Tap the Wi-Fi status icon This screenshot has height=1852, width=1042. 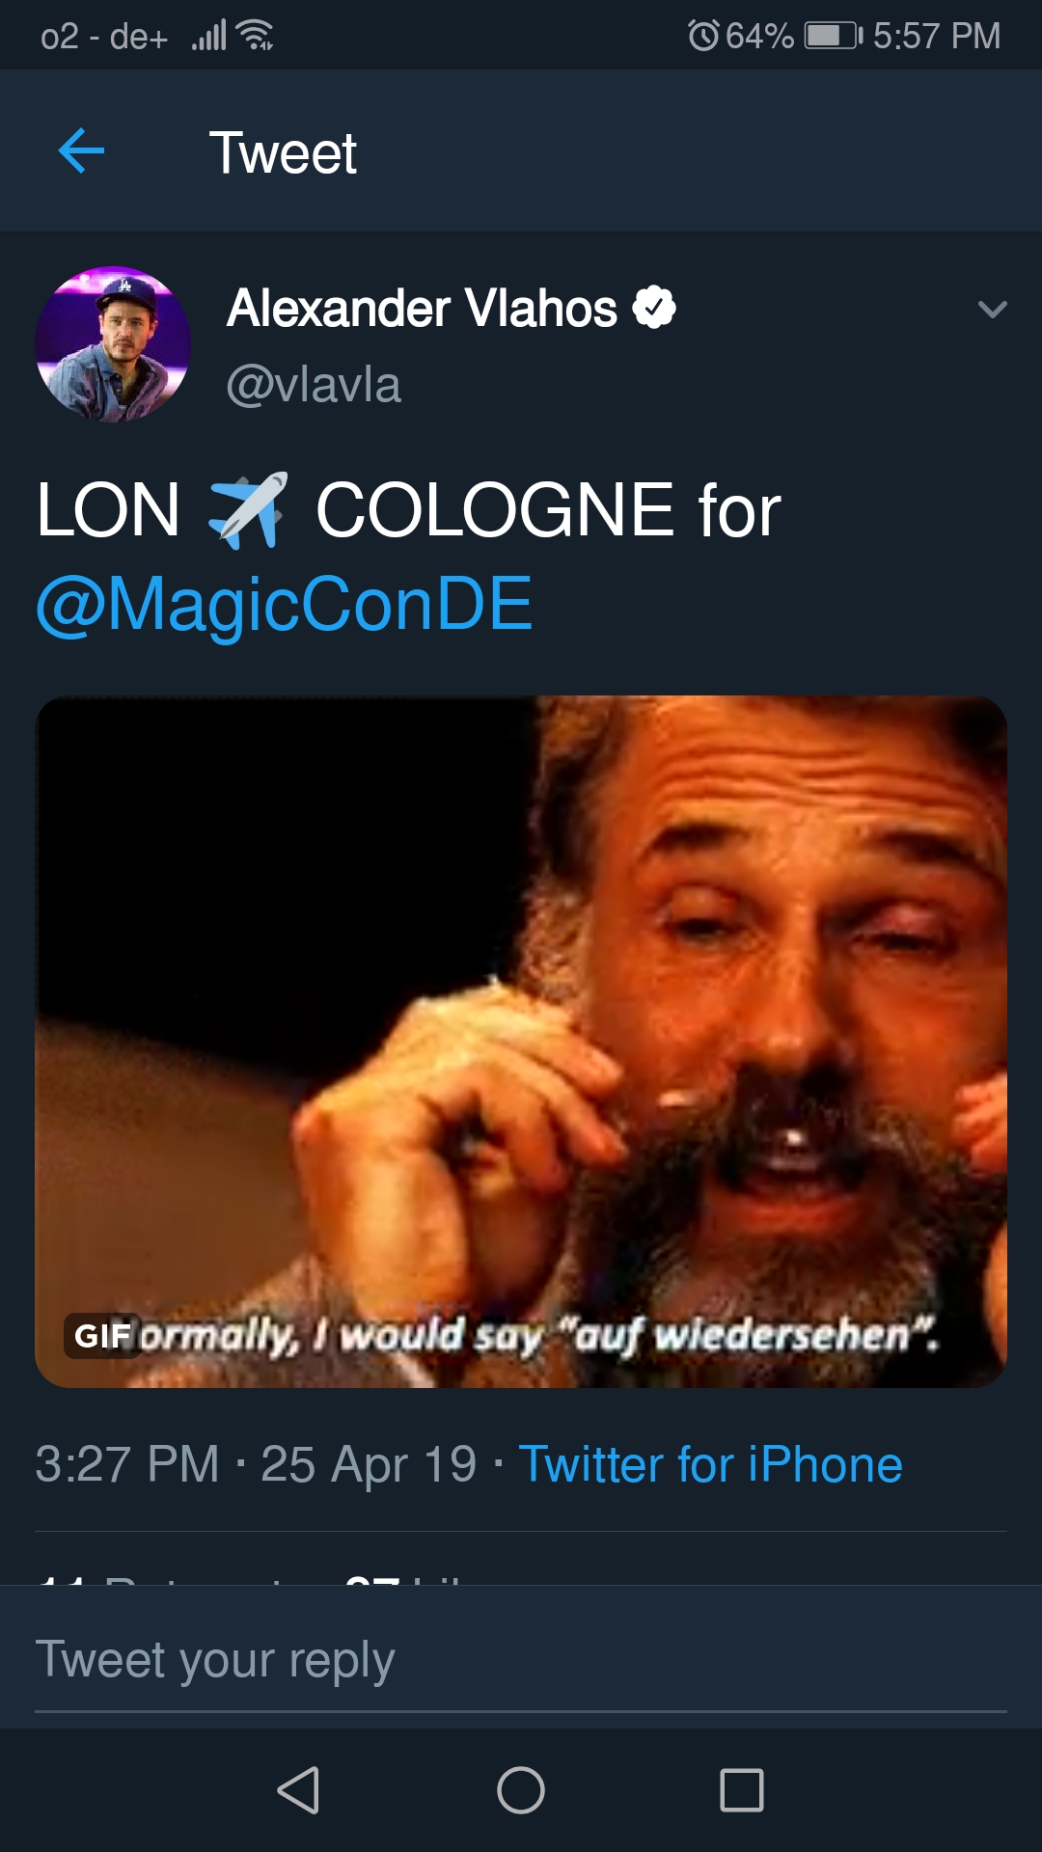pyautogui.click(x=255, y=36)
